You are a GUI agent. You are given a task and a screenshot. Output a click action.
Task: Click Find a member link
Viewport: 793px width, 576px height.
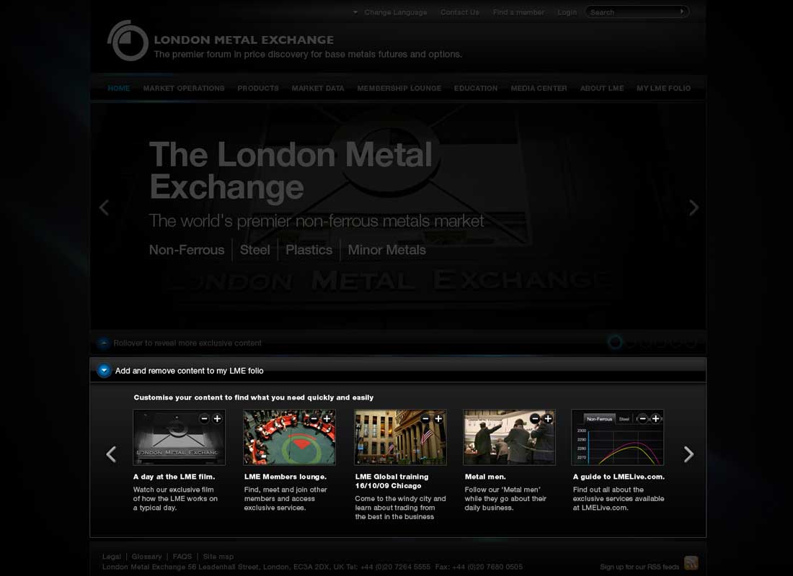(518, 12)
